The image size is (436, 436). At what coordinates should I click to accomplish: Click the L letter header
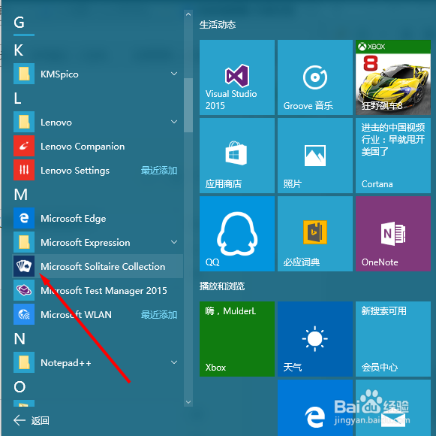[17, 98]
